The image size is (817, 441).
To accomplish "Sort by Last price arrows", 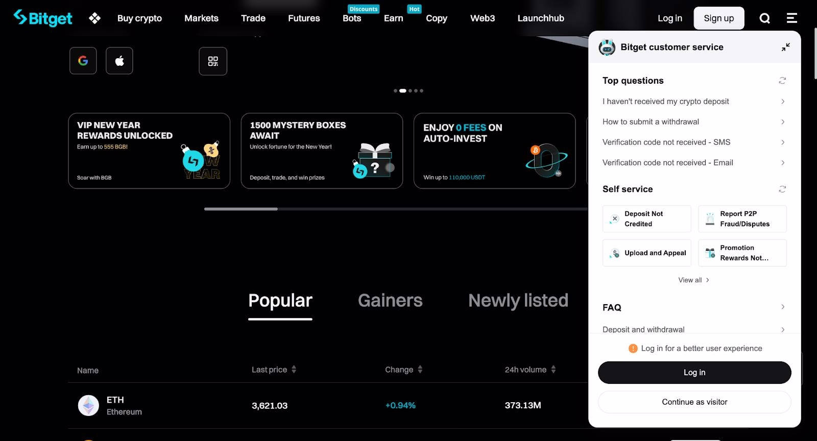I will pos(294,370).
